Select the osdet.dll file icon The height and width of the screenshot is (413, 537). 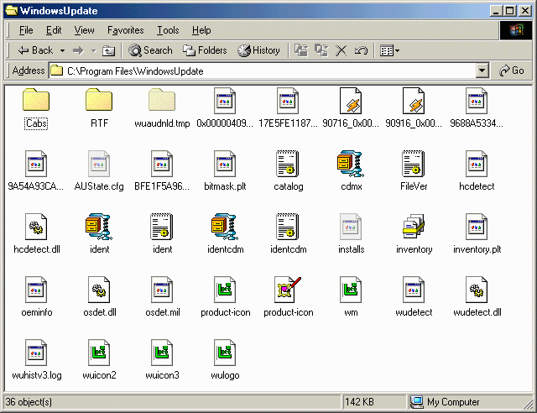click(x=99, y=290)
